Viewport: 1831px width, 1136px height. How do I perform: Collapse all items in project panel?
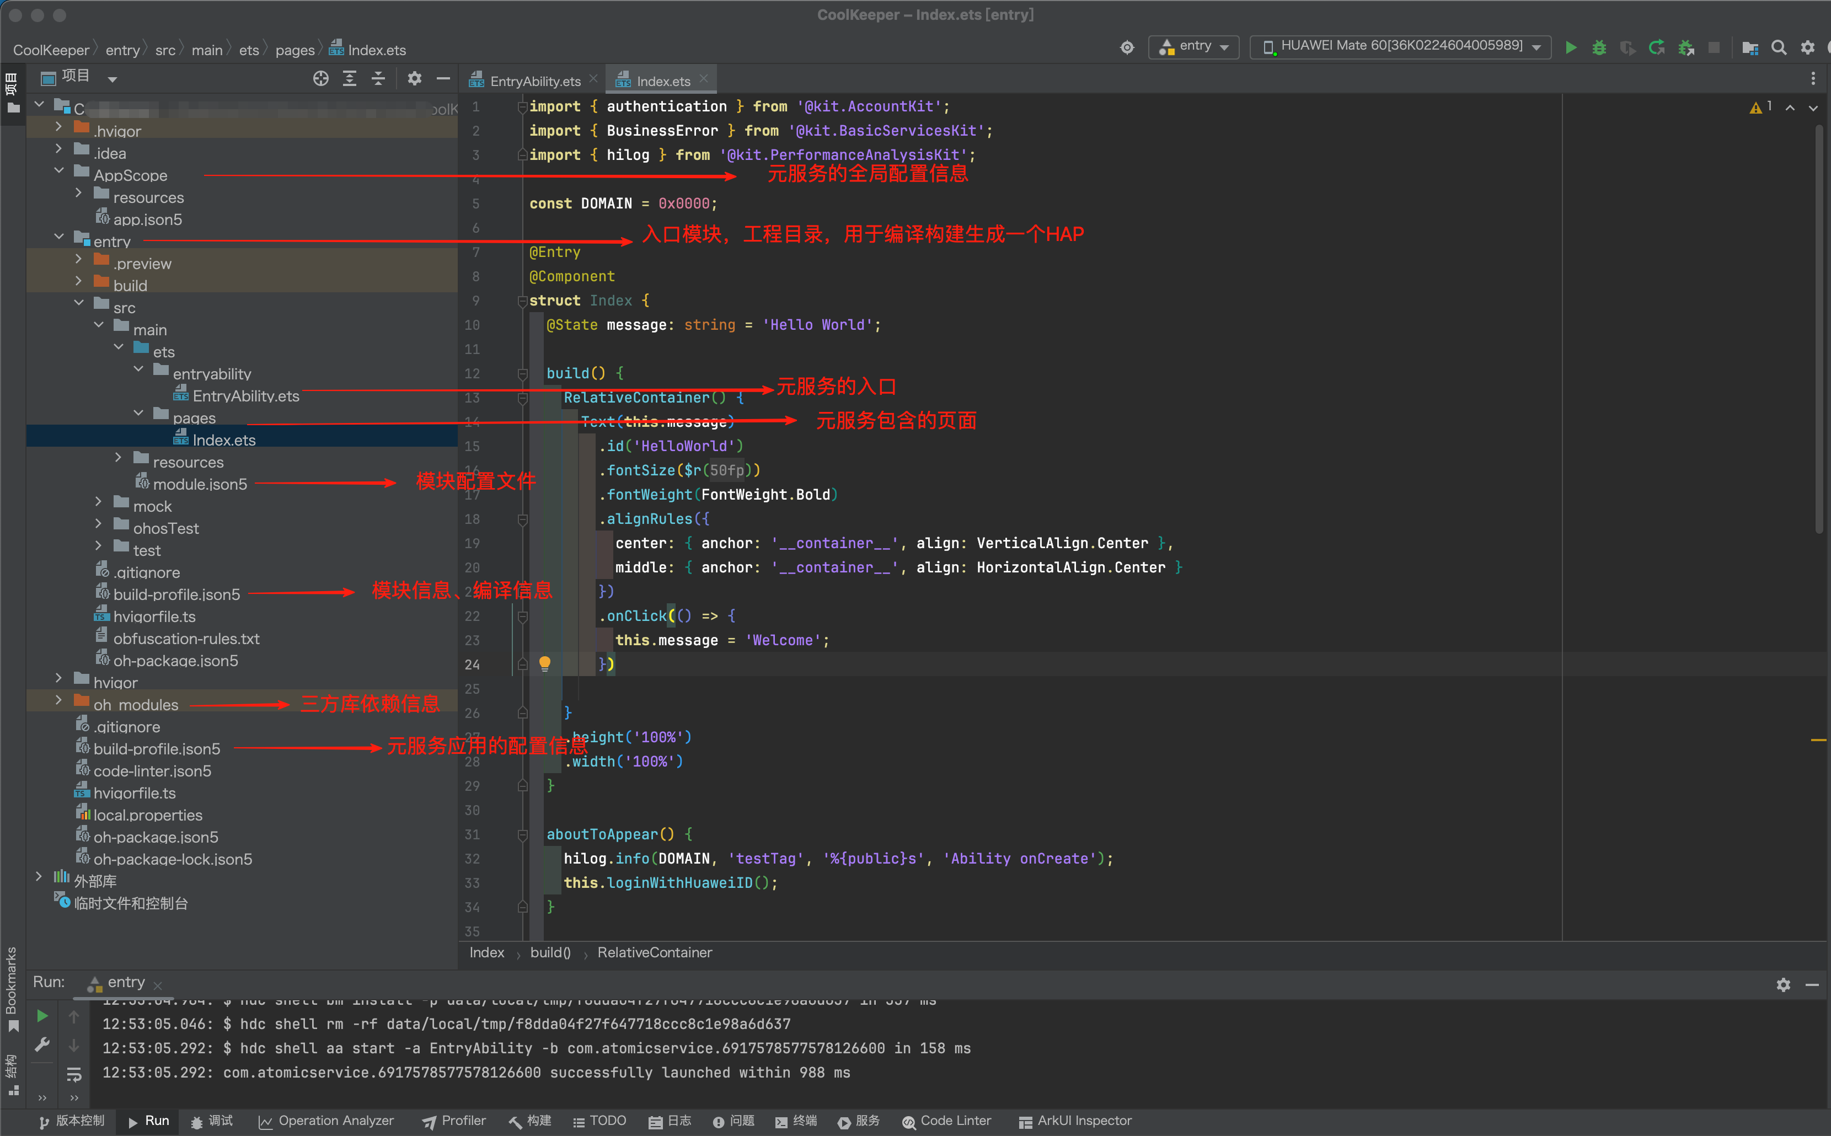pos(378,78)
